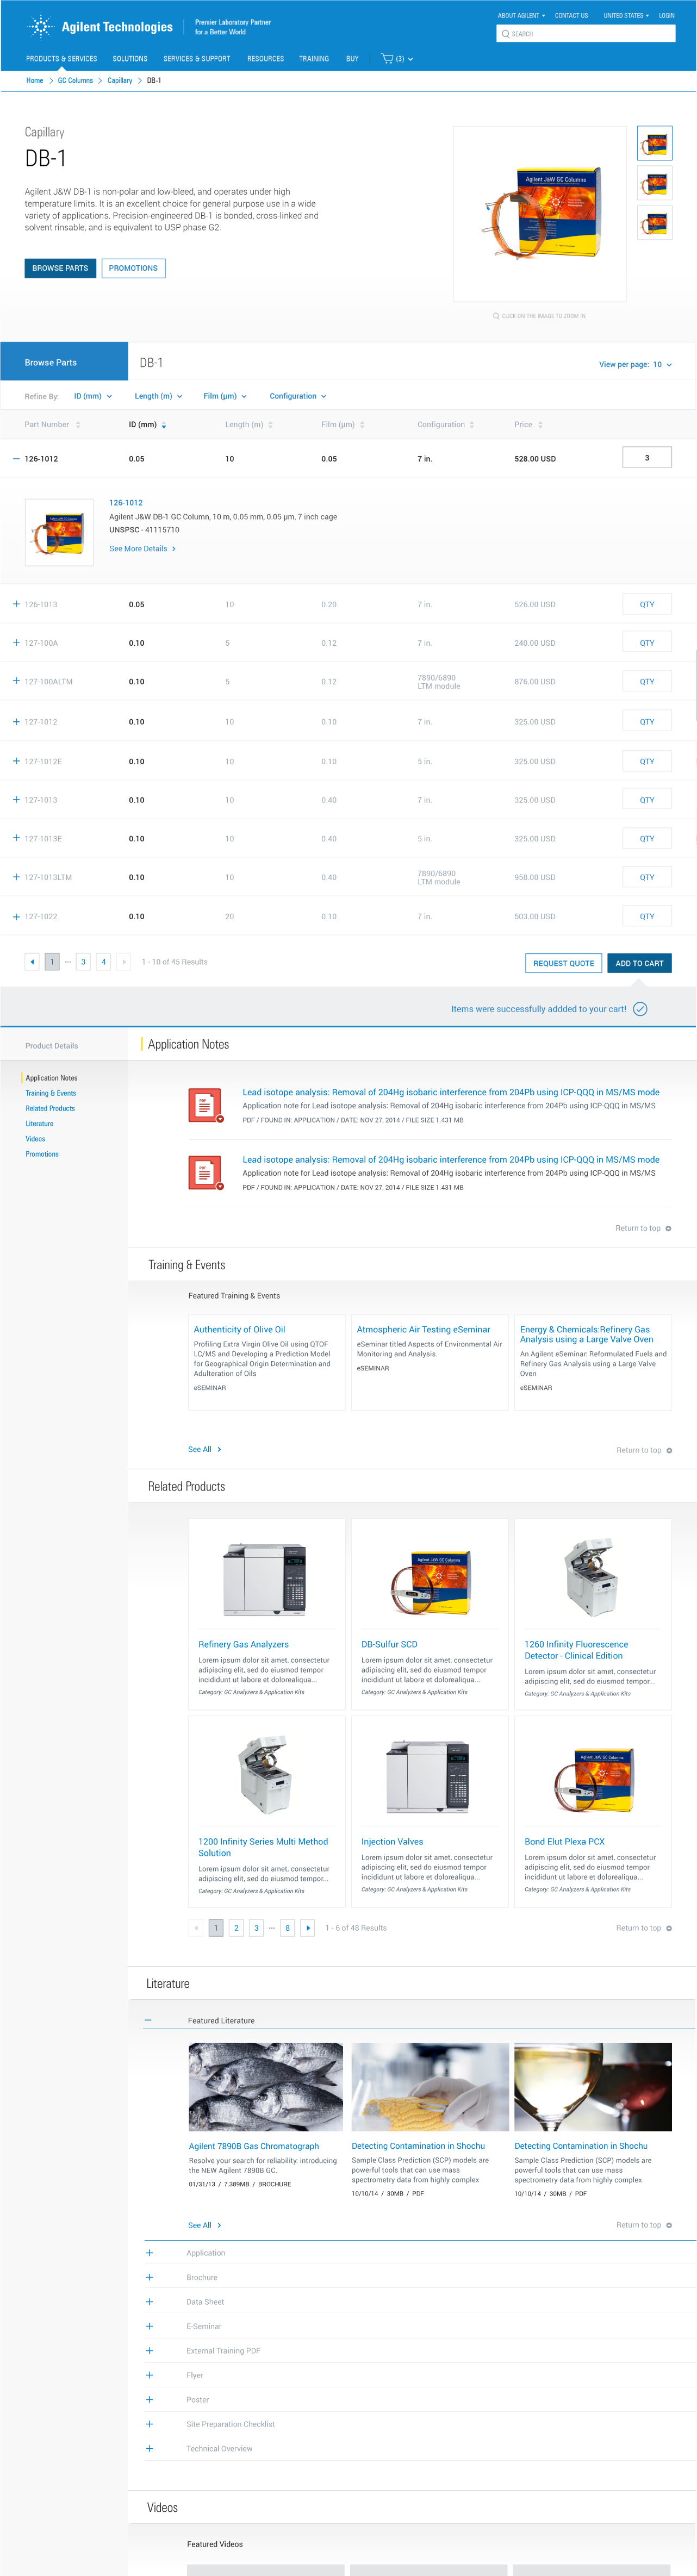The width and height of the screenshot is (697, 2576).
Task: Expand row 127-100A plus icon
Action: click(16, 643)
